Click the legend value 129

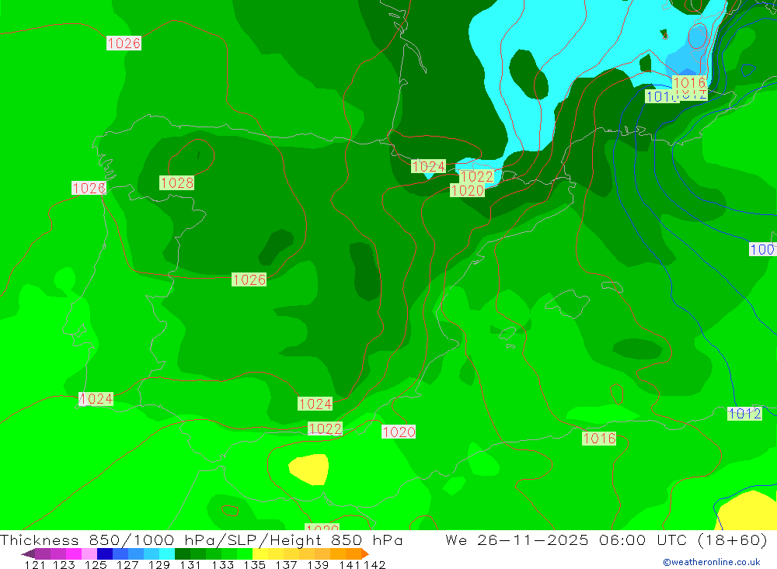tap(159, 564)
